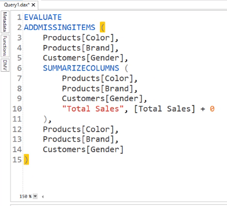Click the orange 0 on line 10

[212, 109]
